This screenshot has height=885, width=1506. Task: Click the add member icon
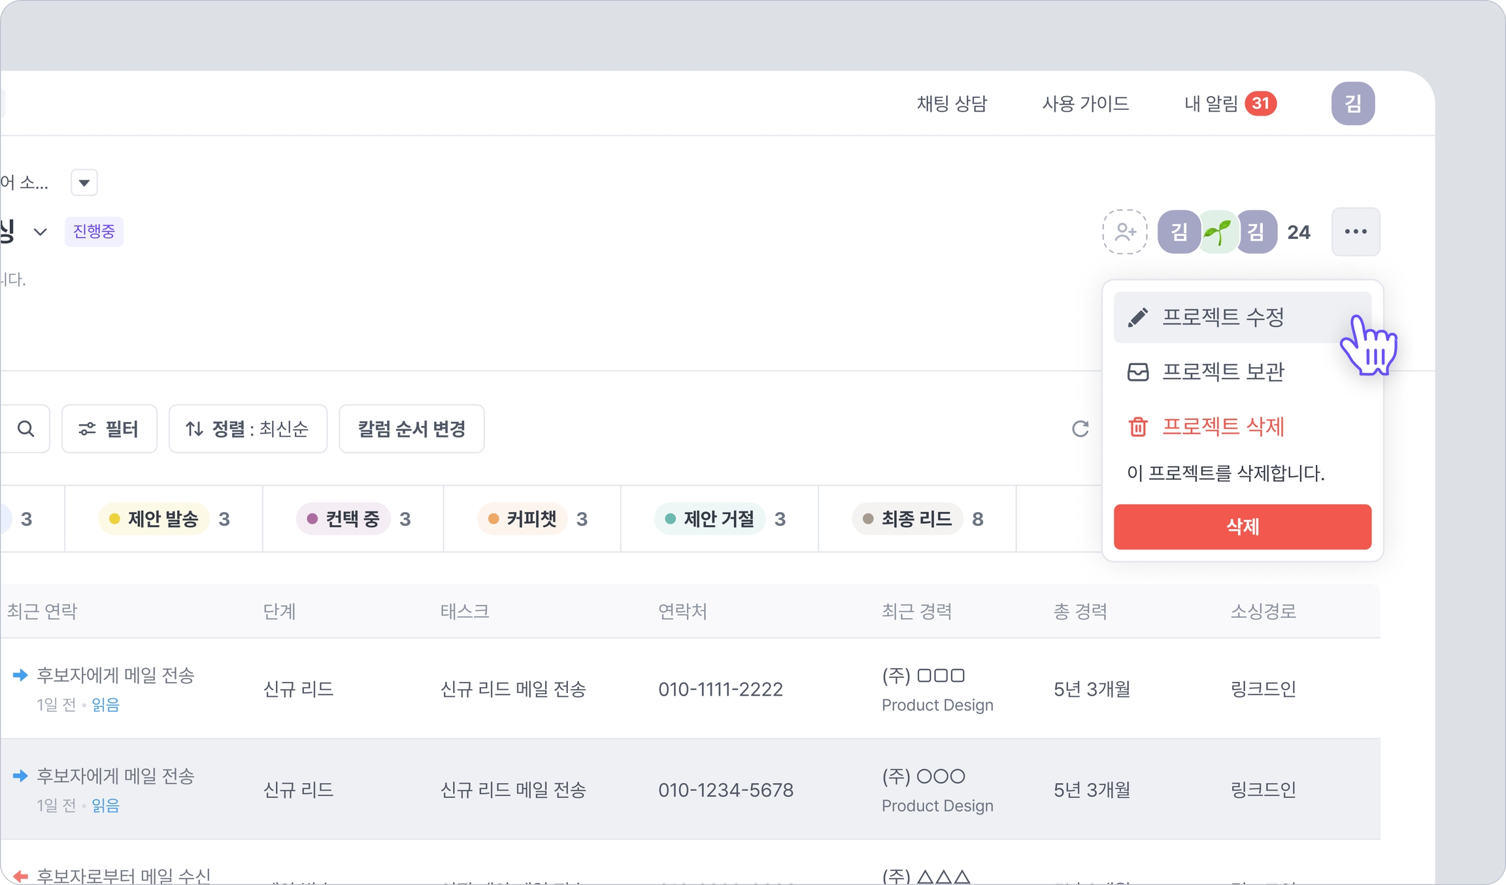[1124, 232]
